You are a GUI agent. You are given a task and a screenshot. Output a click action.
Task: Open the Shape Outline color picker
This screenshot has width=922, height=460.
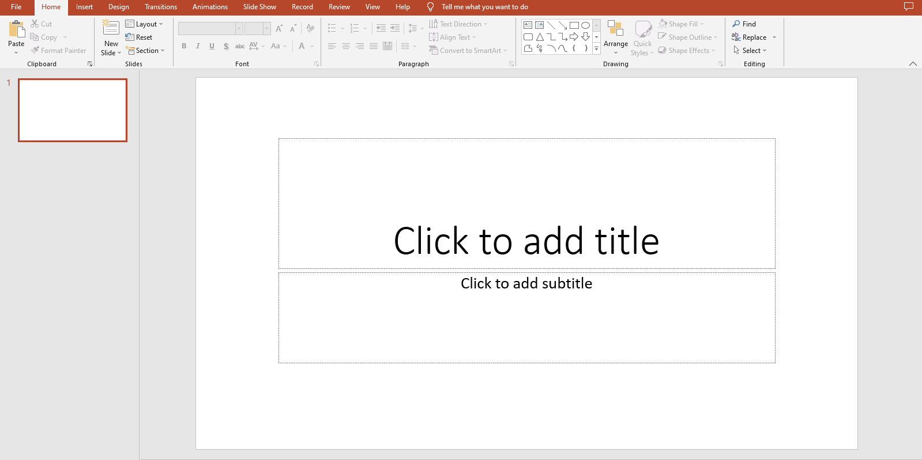pyautogui.click(x=687, y=37)
